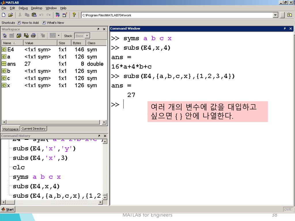The width and height of the screenshot is (295, 221).
Task: Click the OVR status bar indicator
Action: tap(288, 209)
